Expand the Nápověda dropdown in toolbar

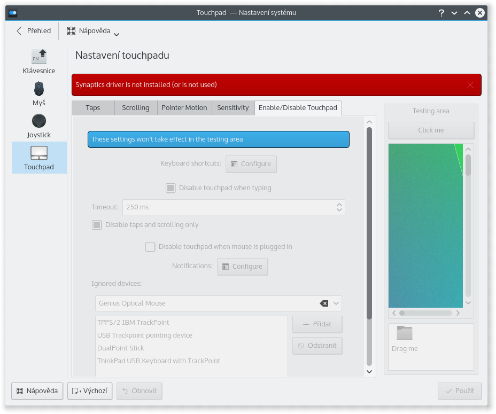pos(117,34)
